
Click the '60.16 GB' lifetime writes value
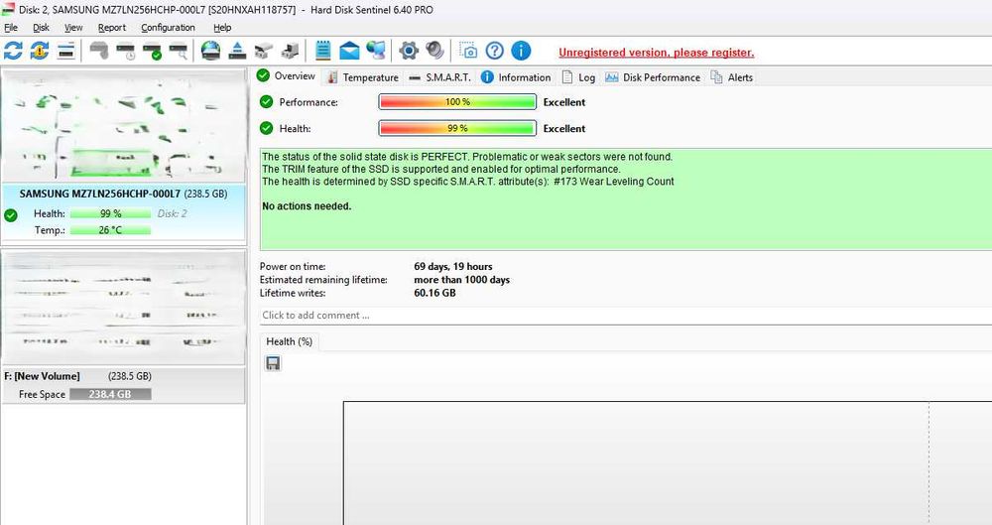pos(434,293)
